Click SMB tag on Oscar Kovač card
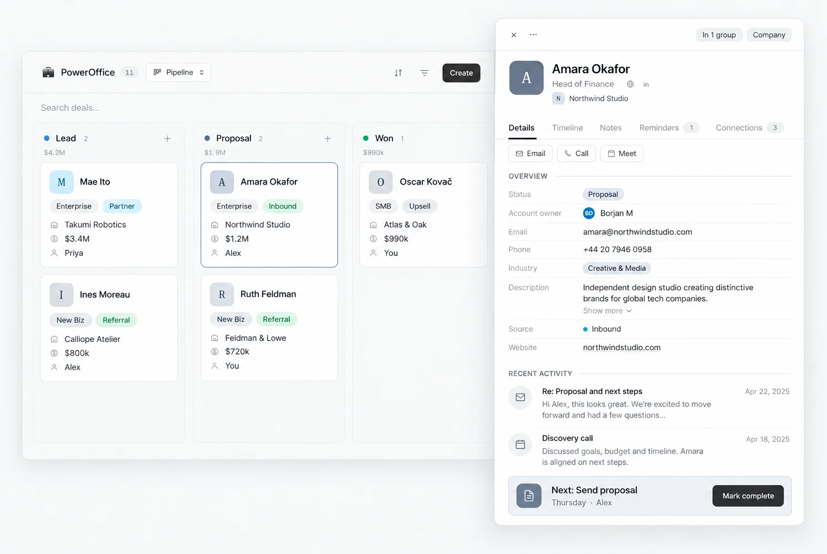Image resolution: width=827 pixels, height=554 pixels. coord(383,206)
